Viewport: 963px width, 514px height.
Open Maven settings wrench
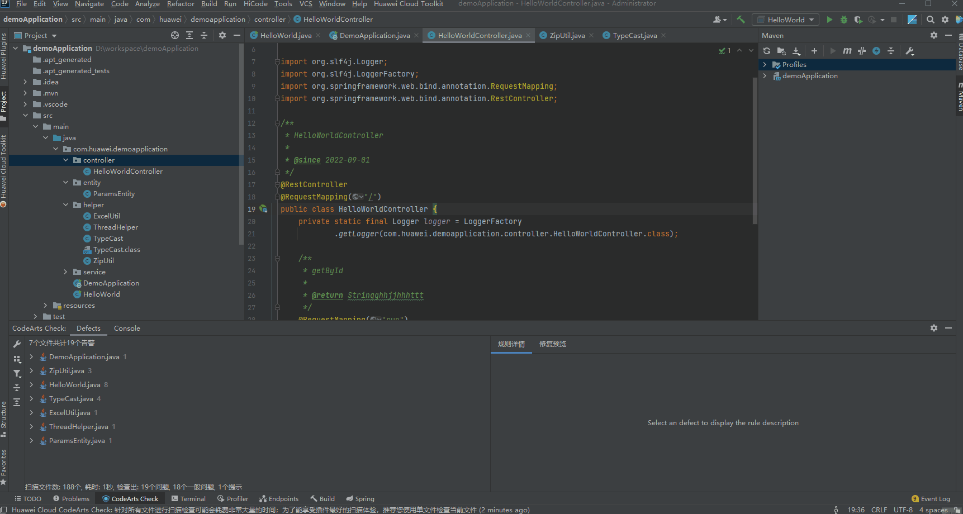click(910, 51)
